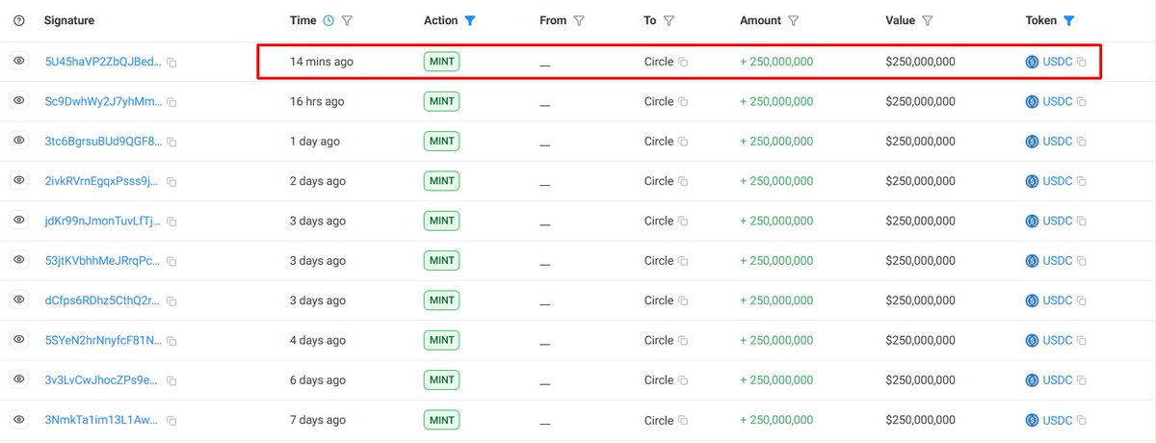Click the help question mark icon in header
The image size is (1156, 443).
point(19,20)
